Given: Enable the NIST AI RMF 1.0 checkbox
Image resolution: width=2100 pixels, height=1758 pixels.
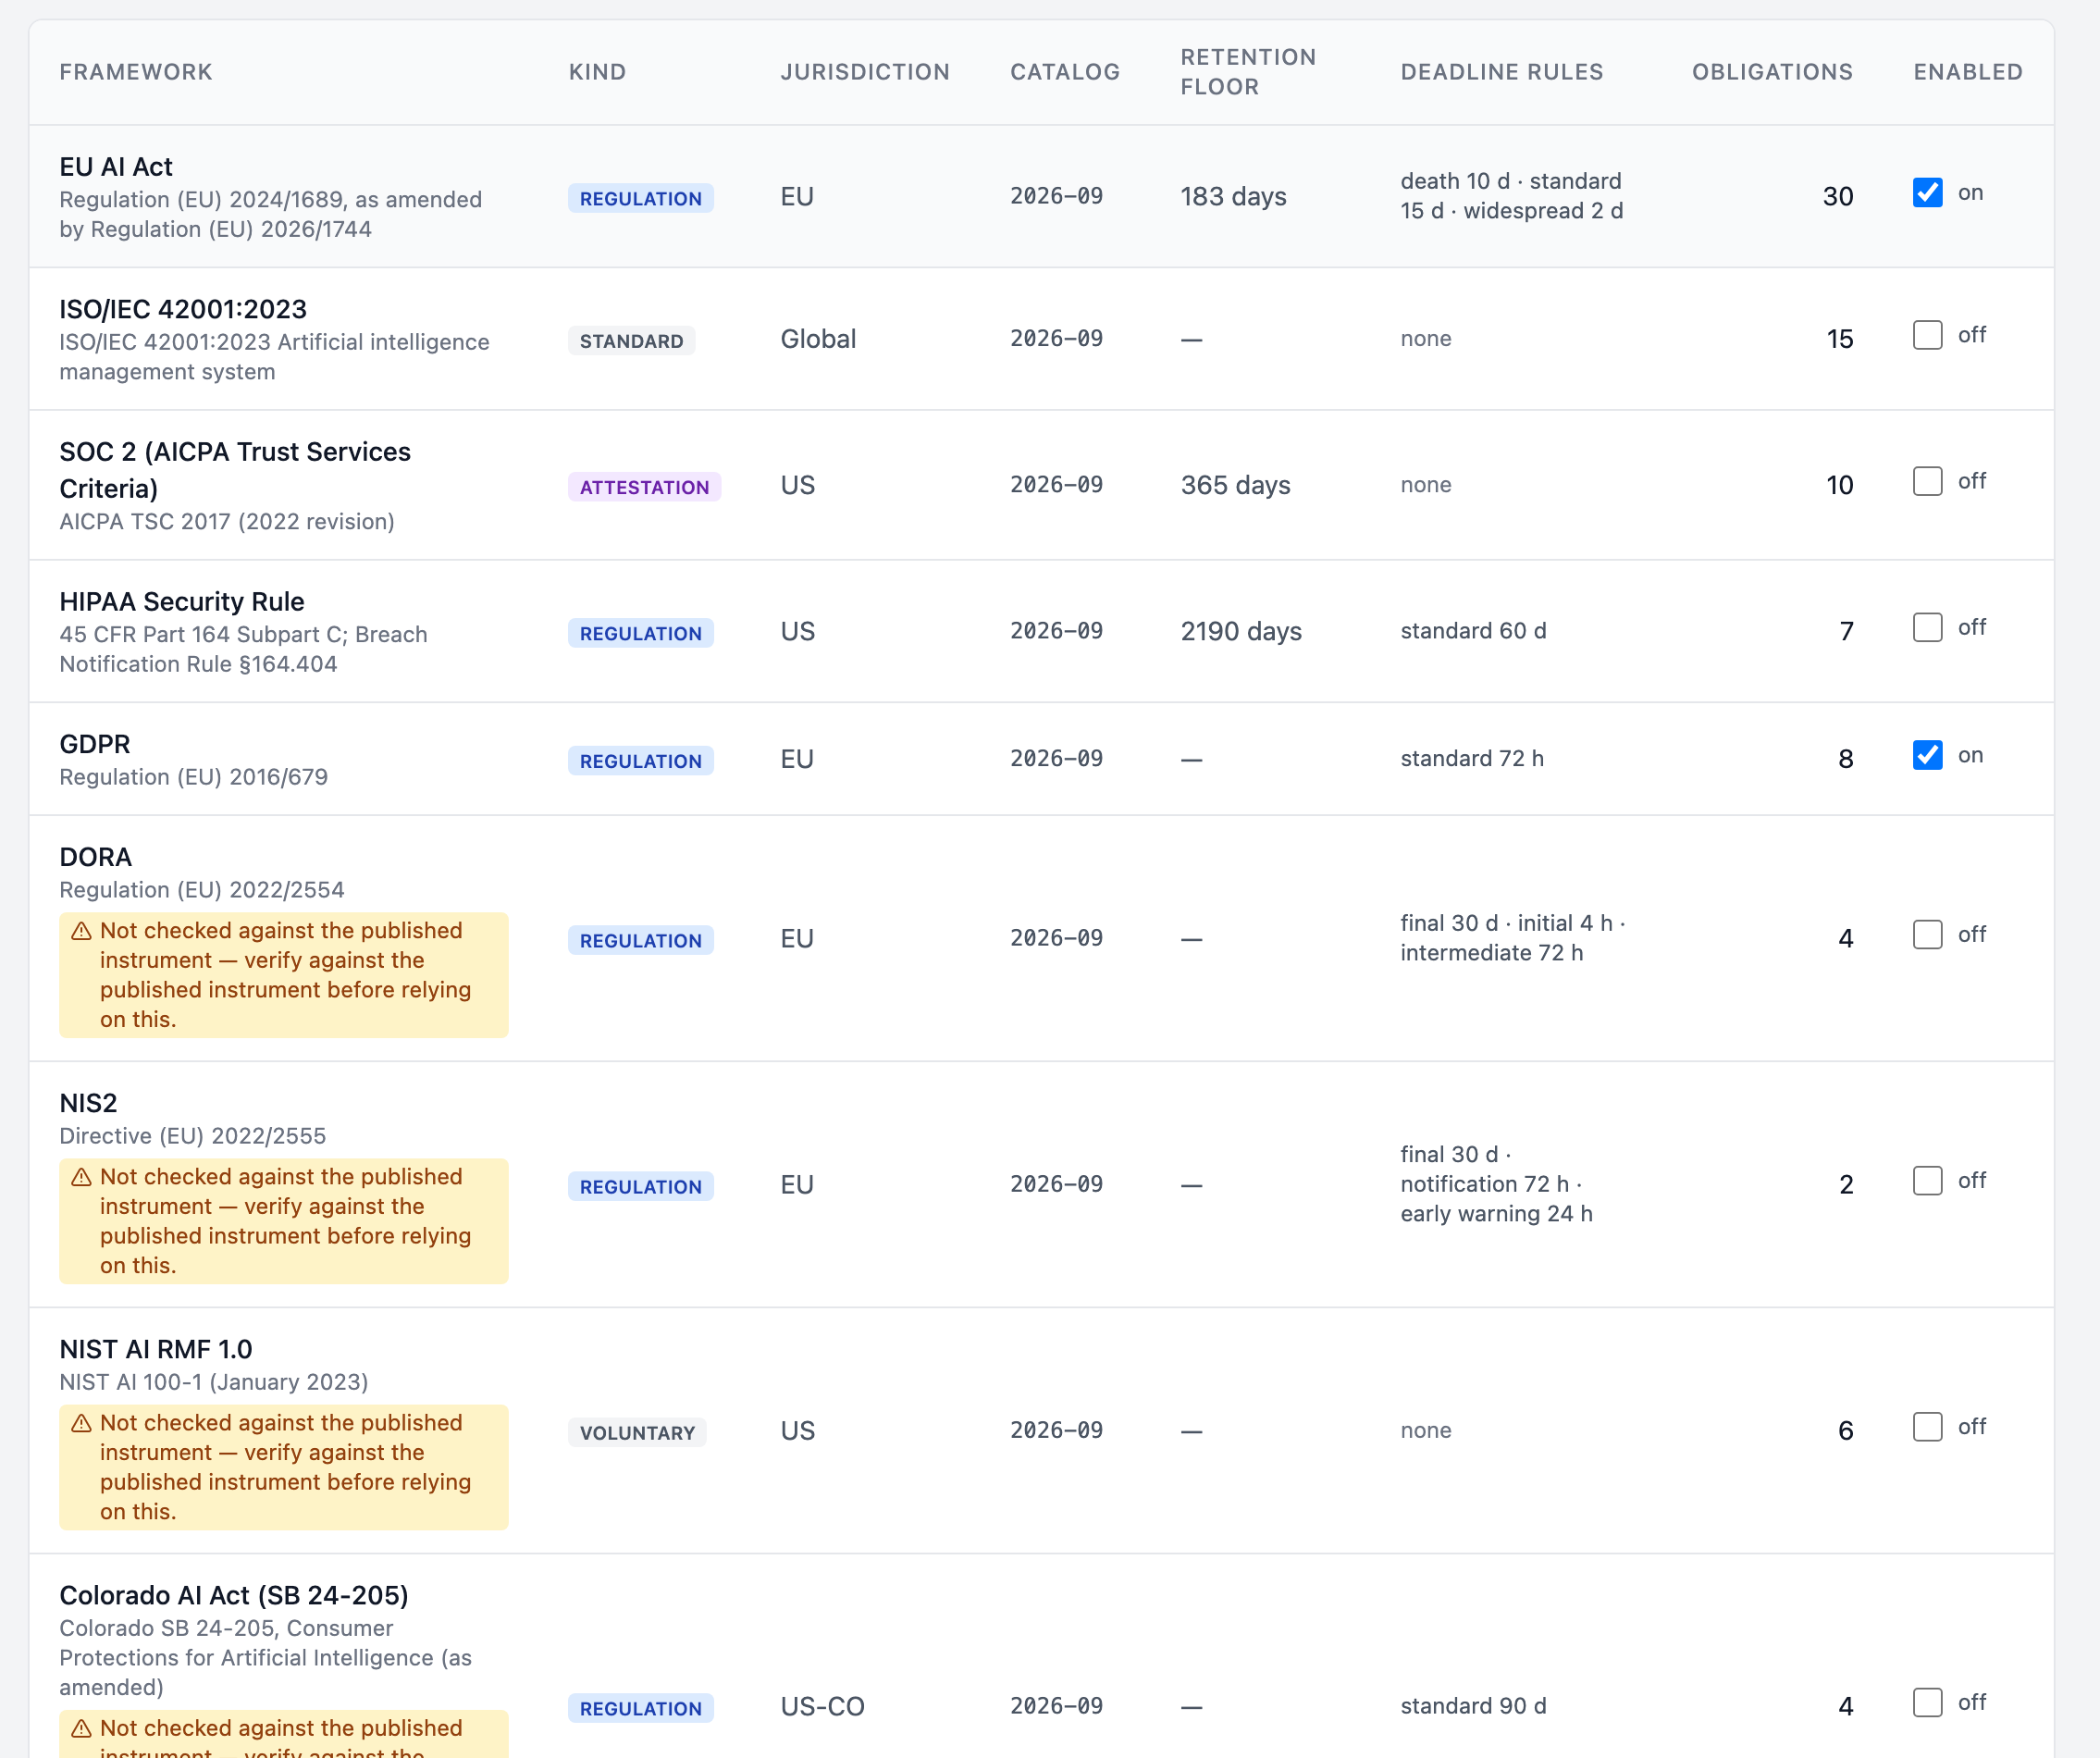Looking at the screenshot, I should click(1927, 1426).
